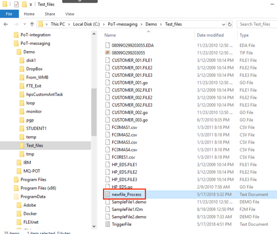Open the recent locations dropdown arrow
The image size is (277, 234).
tap(25, 24)
